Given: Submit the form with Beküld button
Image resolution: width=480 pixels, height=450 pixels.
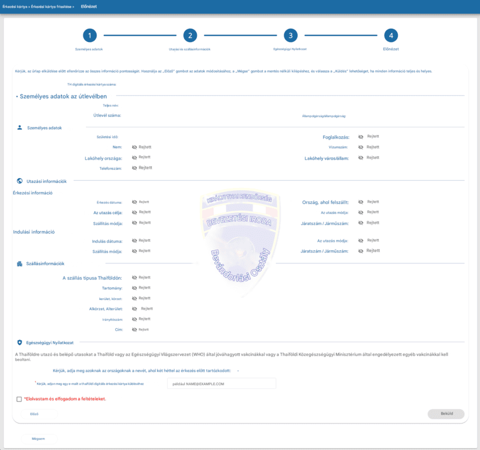Looking at the screenshot, I should click(x=445, y=414).
